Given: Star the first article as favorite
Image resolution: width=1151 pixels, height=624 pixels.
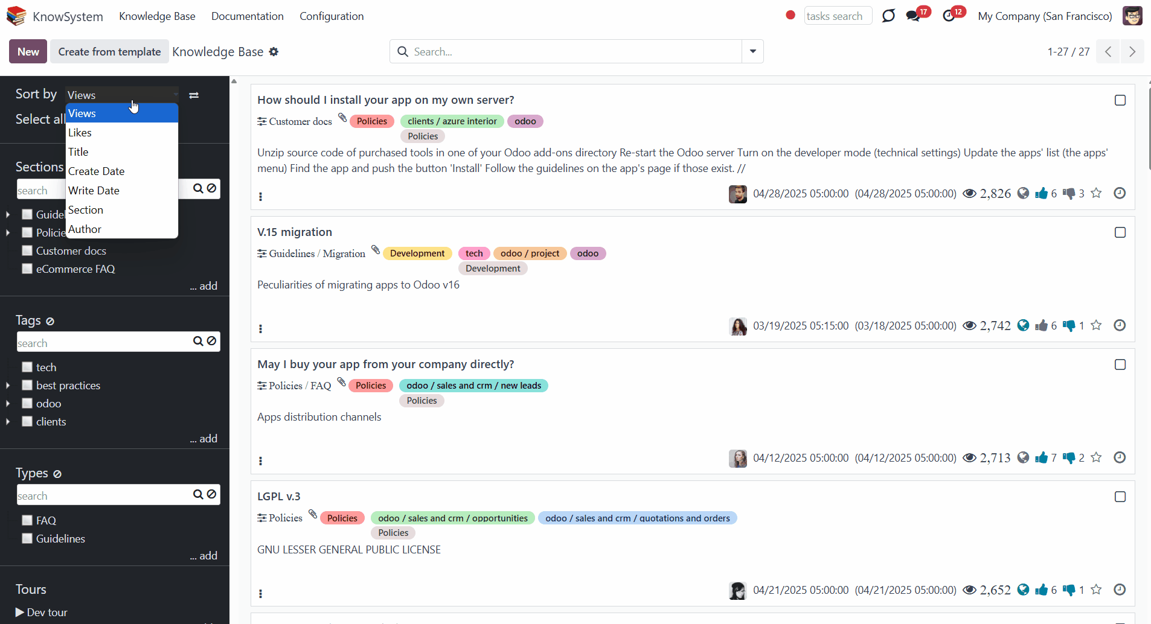Looking at the screenshot, I should [1096, 194].
